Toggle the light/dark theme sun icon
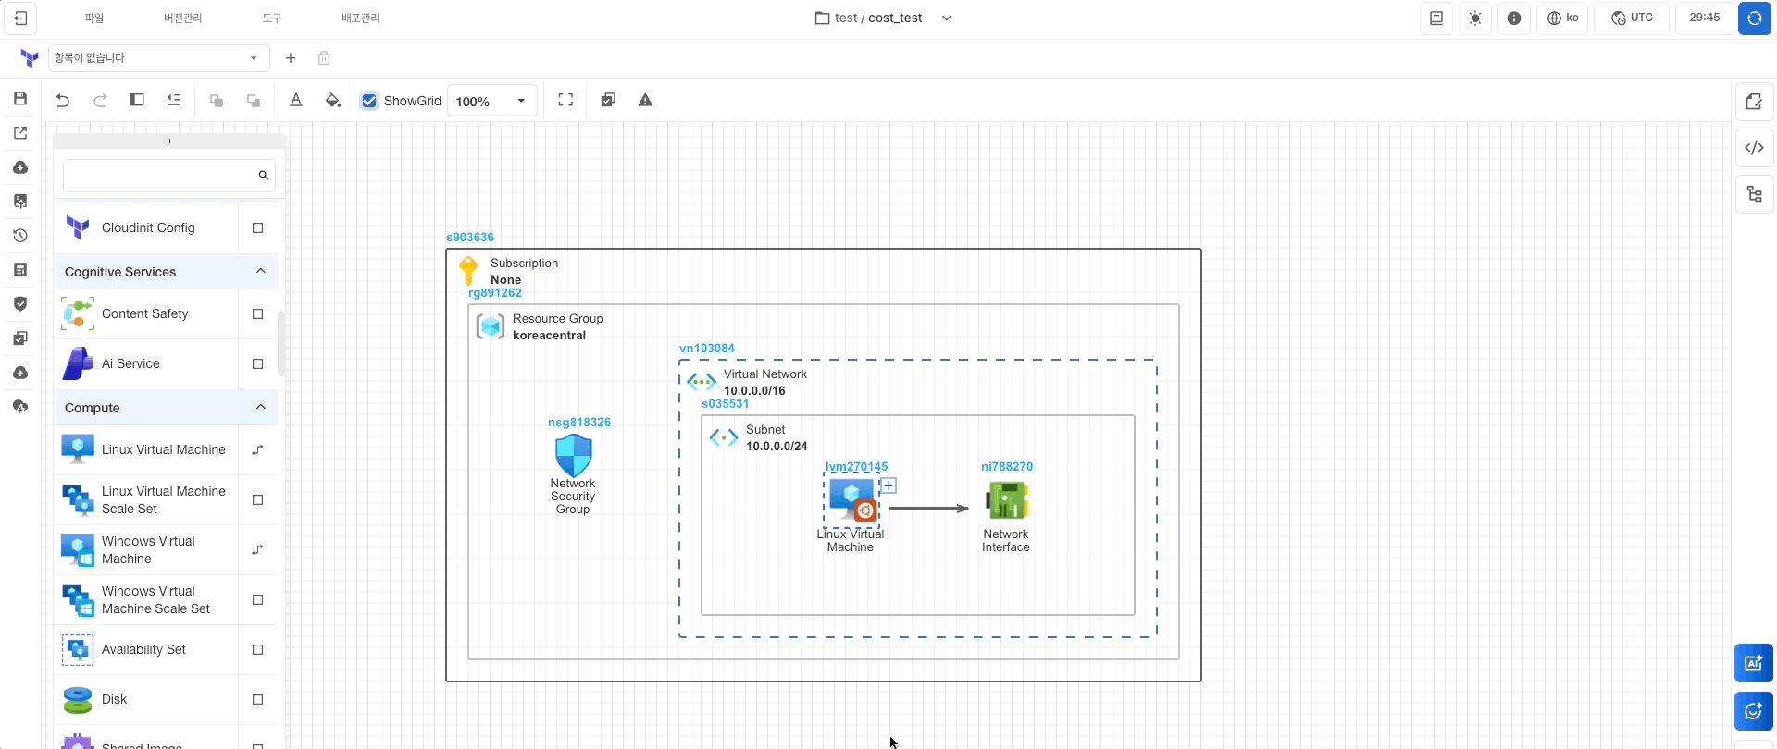The image size is (1777, 749). [x=1475, y=18]
